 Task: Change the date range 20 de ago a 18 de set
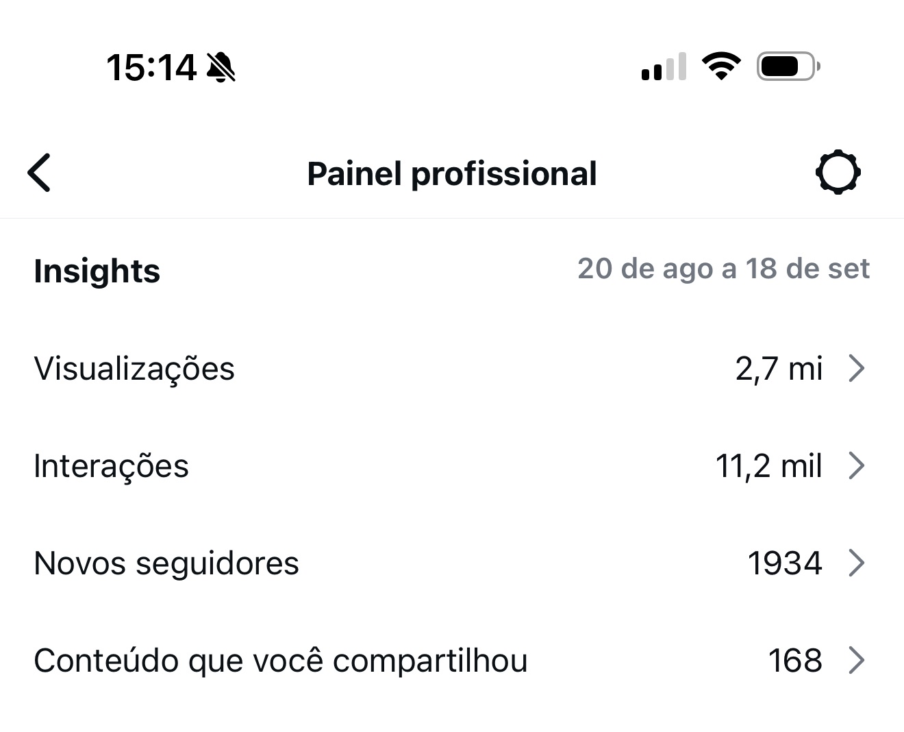[x=723, y=269]
